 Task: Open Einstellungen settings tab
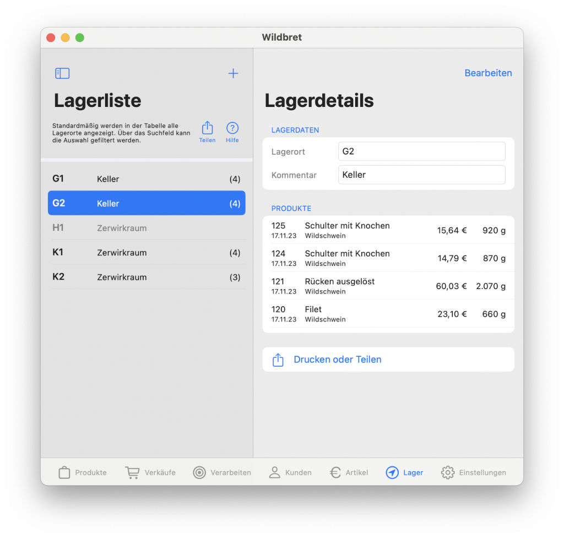(x=473, y=472)
